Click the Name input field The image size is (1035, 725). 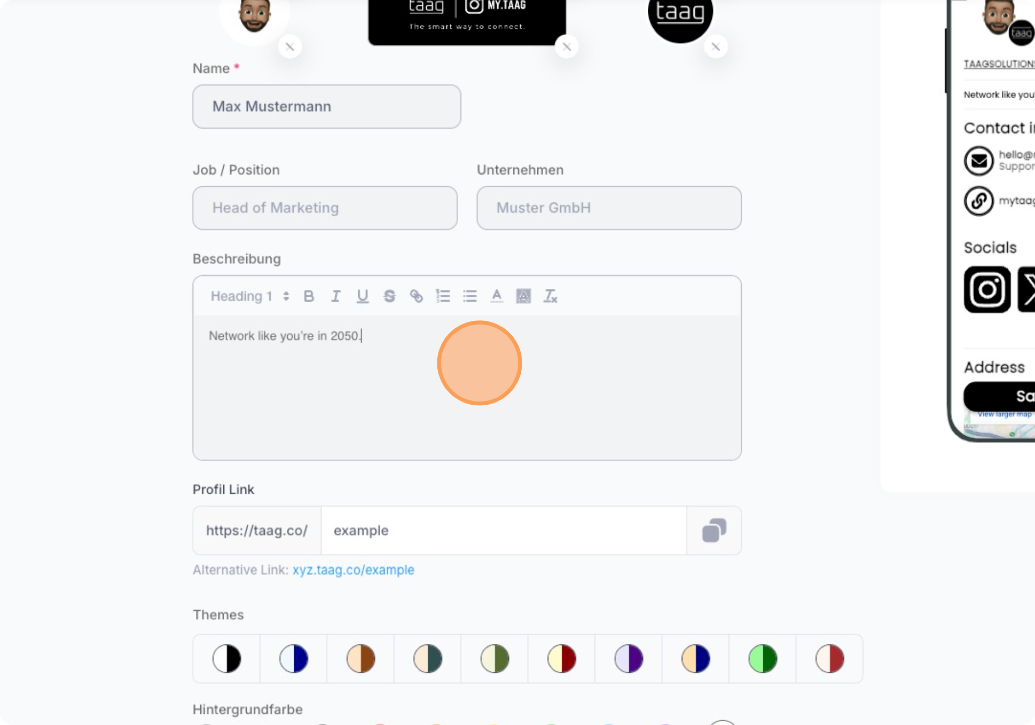click(x=327, y=106)
